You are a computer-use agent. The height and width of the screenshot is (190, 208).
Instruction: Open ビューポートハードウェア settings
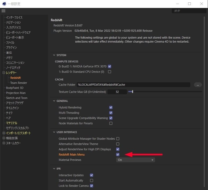point(18,33)
